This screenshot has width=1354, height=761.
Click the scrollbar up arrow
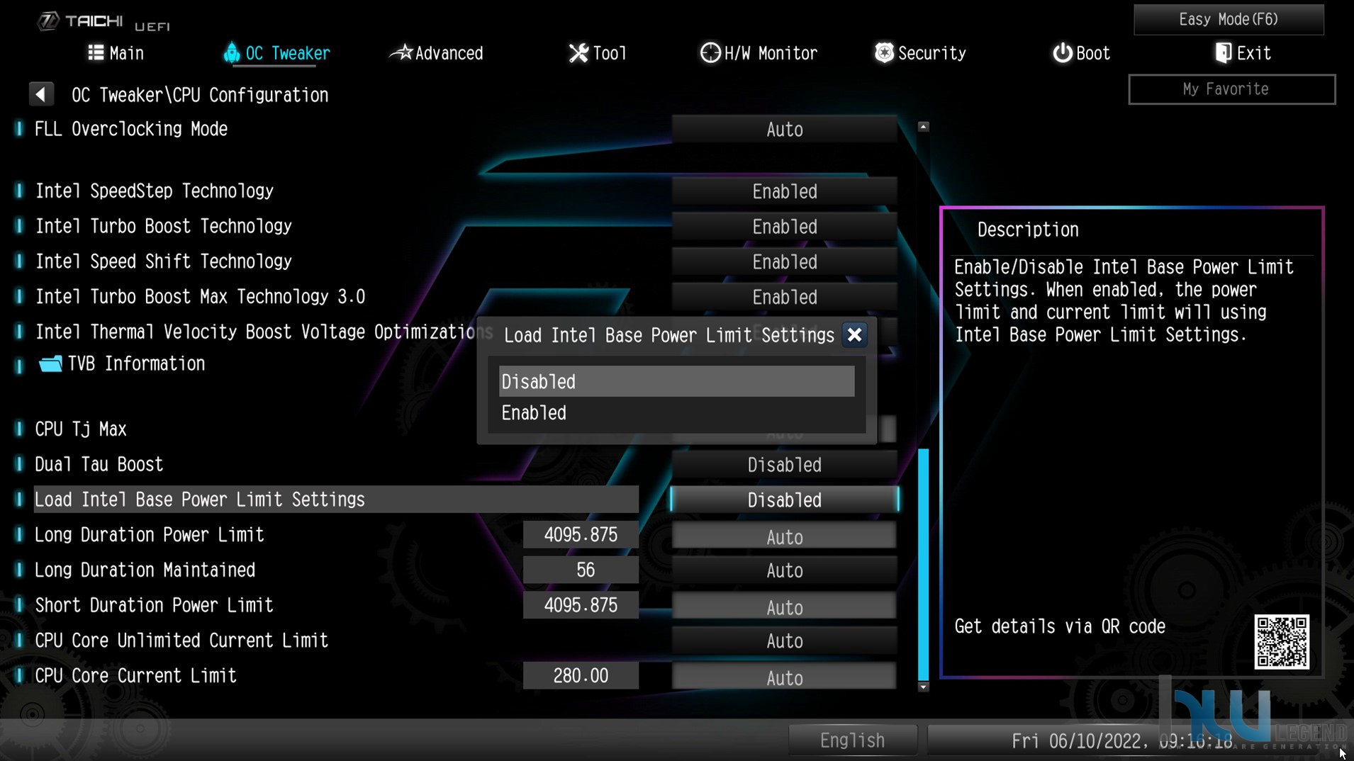point(923,127)
